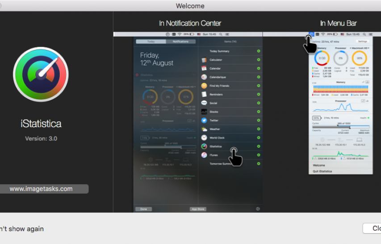Viewport: 381px width, 244px height.
Task: Click the 98% disk donut in Menu Bar preview
Action: (360, 58)
